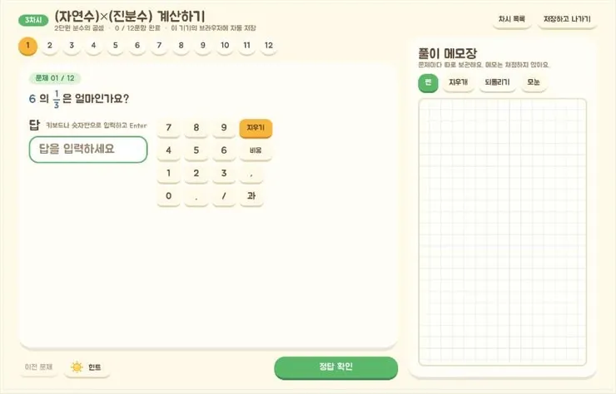Tap the 과 key on keypad
Viewport: 616px width, 394px height.
[x=251, y=196]
